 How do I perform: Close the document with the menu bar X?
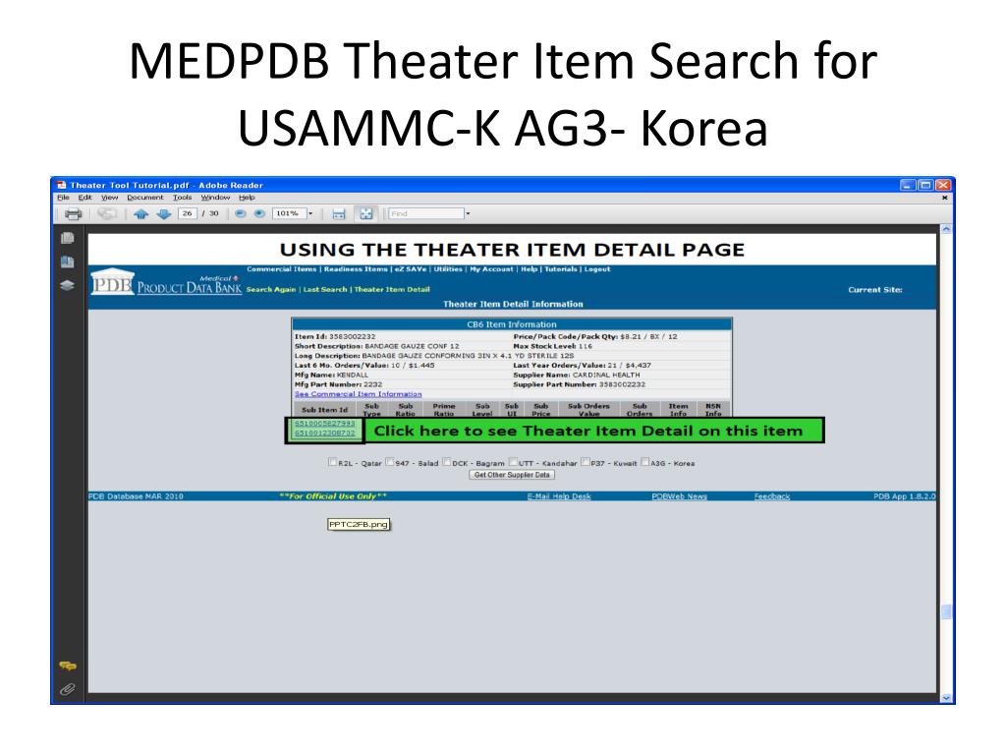944,198
